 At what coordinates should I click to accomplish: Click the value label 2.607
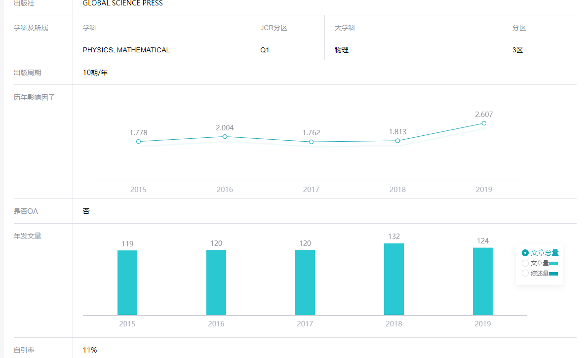pyautogui.click(x=484, y=115)
